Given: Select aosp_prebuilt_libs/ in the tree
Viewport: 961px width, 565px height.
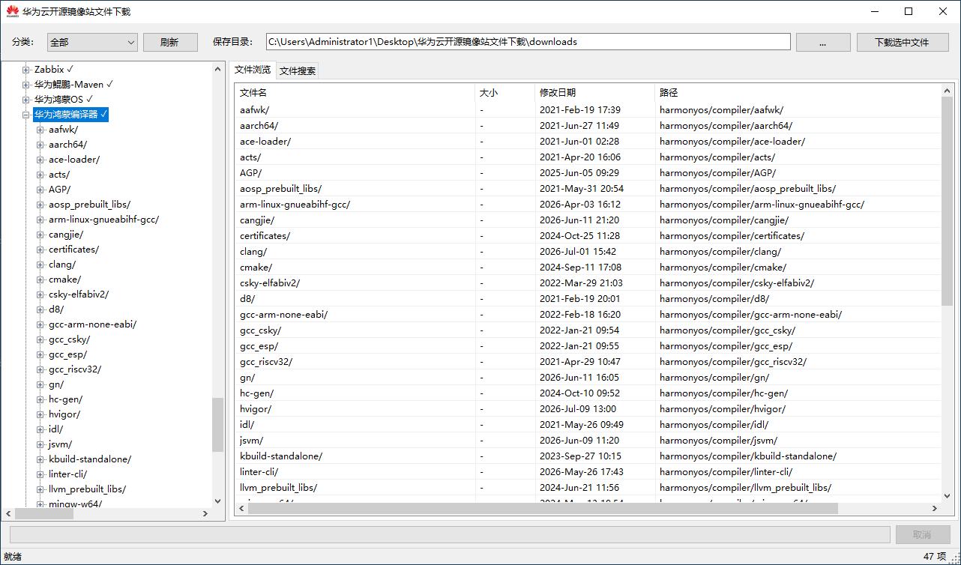Looking at the screenshot, I should click(x=89, y=205).
